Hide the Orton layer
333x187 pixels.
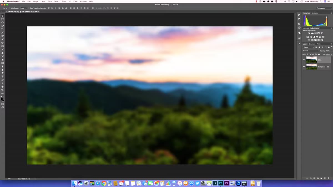[x=304, y=60]
